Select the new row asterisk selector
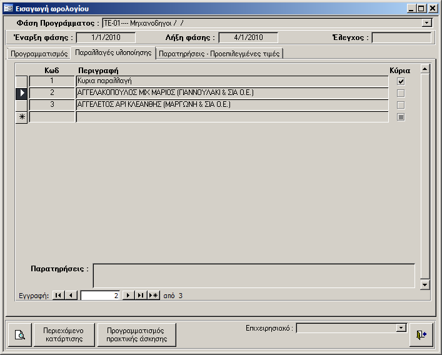The height and width of the screenshot is (355, 442). pyautogui.click(x=21, y=117)
